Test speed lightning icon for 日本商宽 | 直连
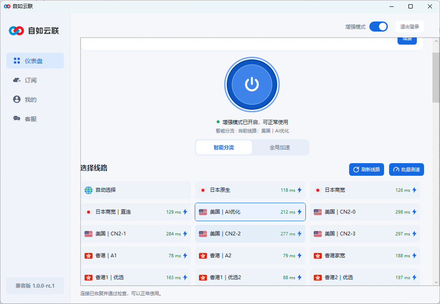This screenshot has height=304, width=440. (x=185, y=212)
